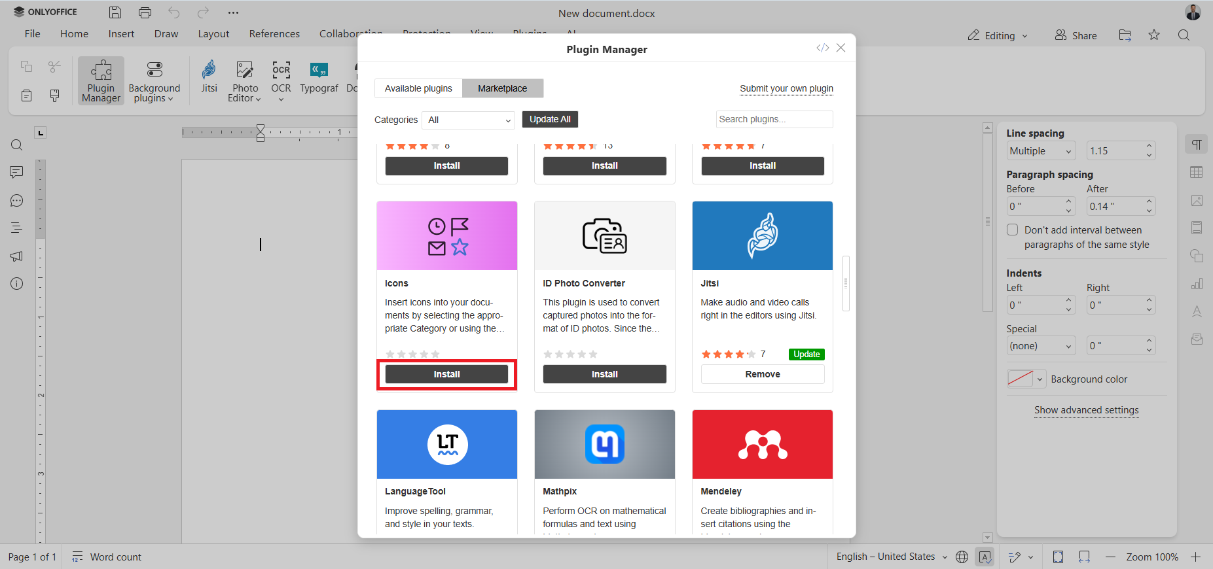1213x569 pixels.
Task: Open the more options ellipsis menu
Action: [x=233, y=12]
